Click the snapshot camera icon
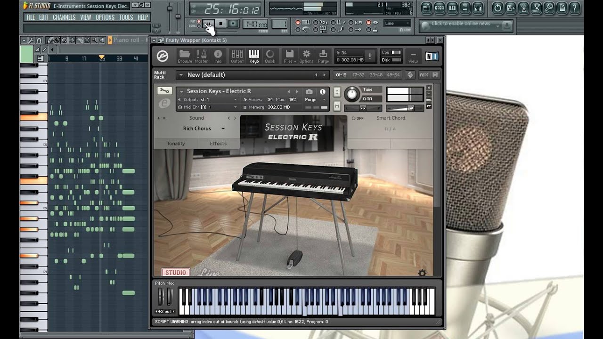Screen dimensions: 603x339 point(309,92)
